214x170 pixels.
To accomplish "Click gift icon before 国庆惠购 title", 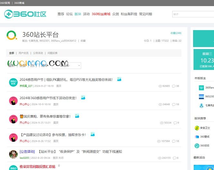I will tap(22, 116).
